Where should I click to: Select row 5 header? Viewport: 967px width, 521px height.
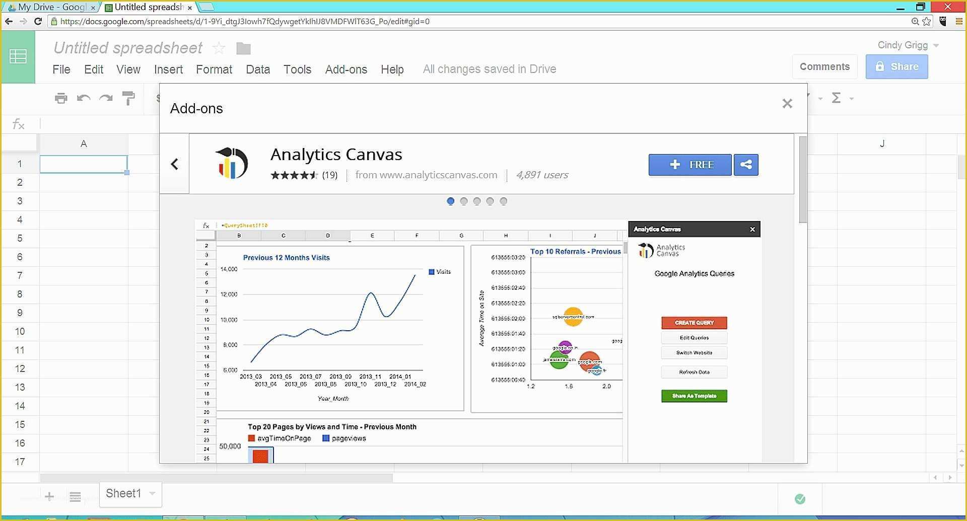[20, 238]
